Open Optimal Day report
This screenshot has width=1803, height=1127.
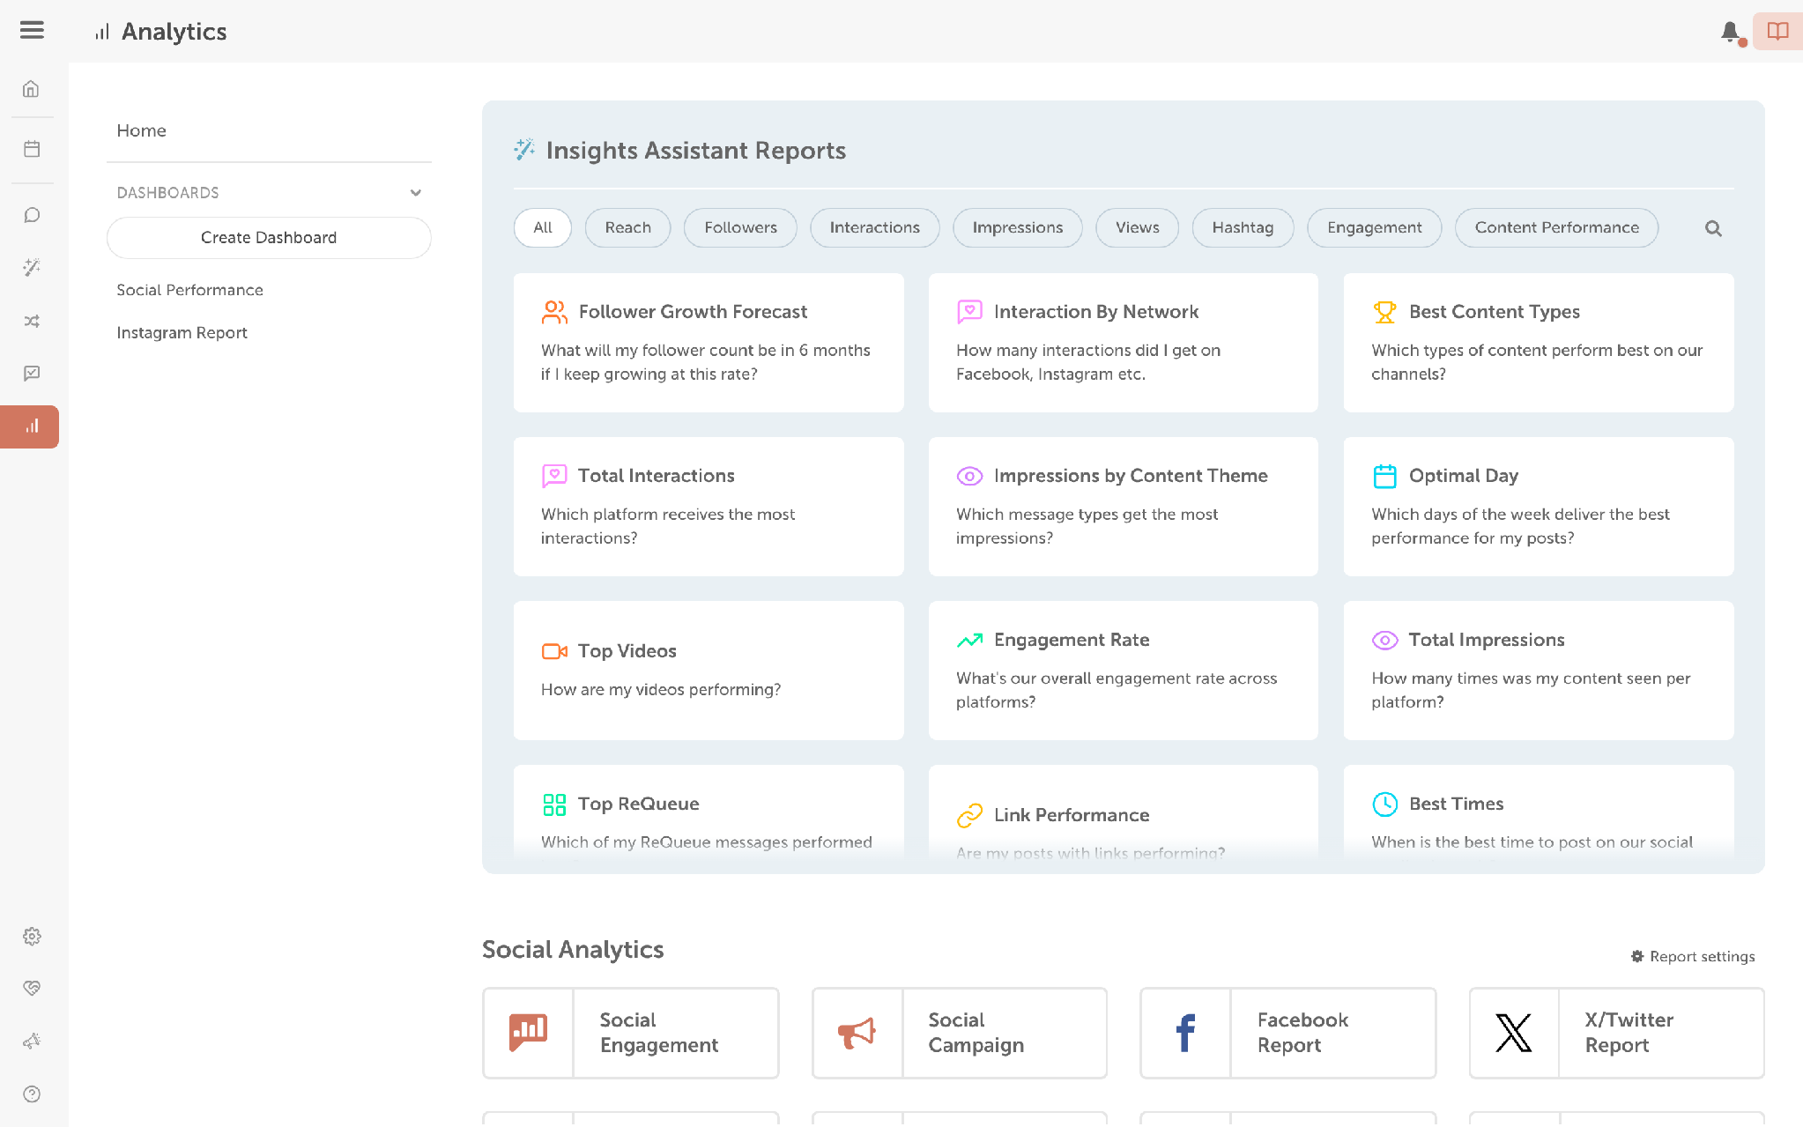coord(1539,507)
